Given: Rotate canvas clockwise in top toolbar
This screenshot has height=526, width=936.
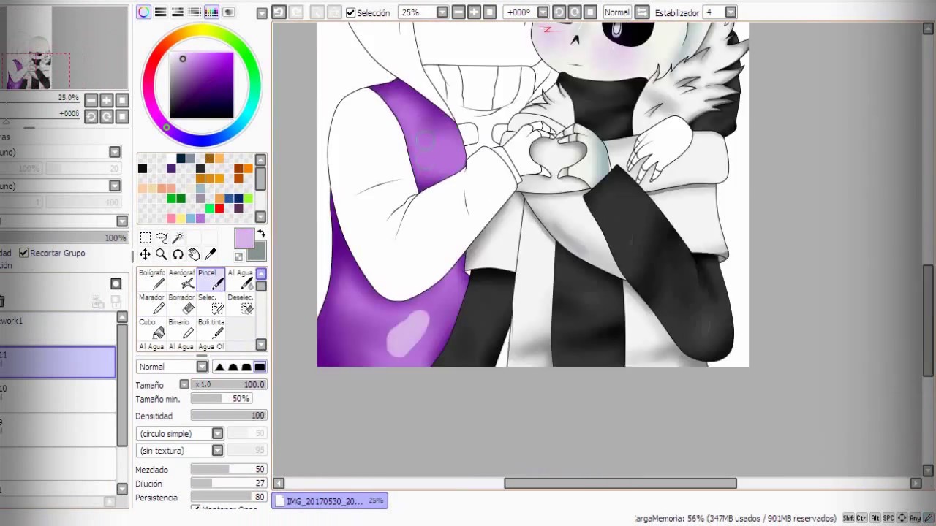Looking at the screenshot, I should click(x=575, y=12).
